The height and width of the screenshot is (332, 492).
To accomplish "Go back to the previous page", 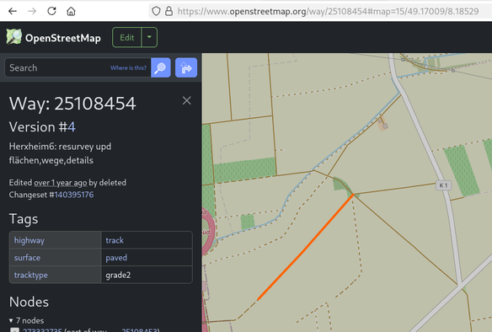I will [x=13, y=11].
